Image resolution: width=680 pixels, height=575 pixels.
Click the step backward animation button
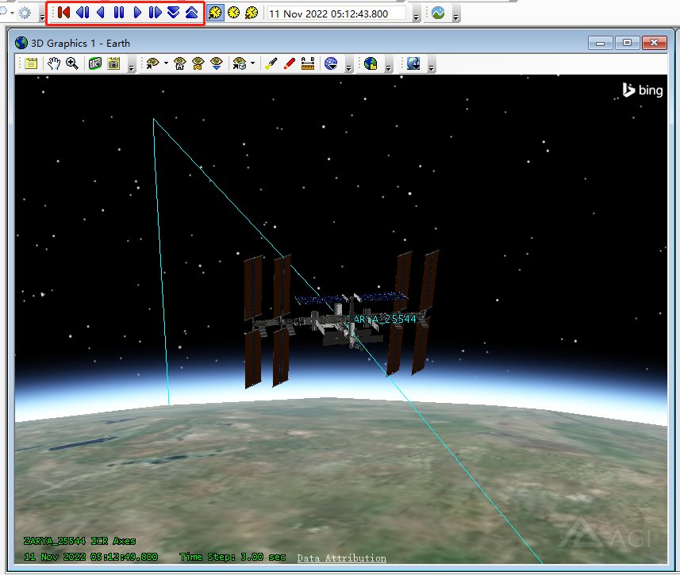click(83, 13)
